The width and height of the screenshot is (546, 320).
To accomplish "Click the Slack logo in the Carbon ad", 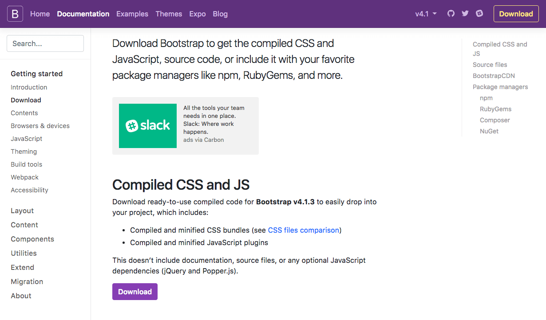I will [x=147, y=126].
